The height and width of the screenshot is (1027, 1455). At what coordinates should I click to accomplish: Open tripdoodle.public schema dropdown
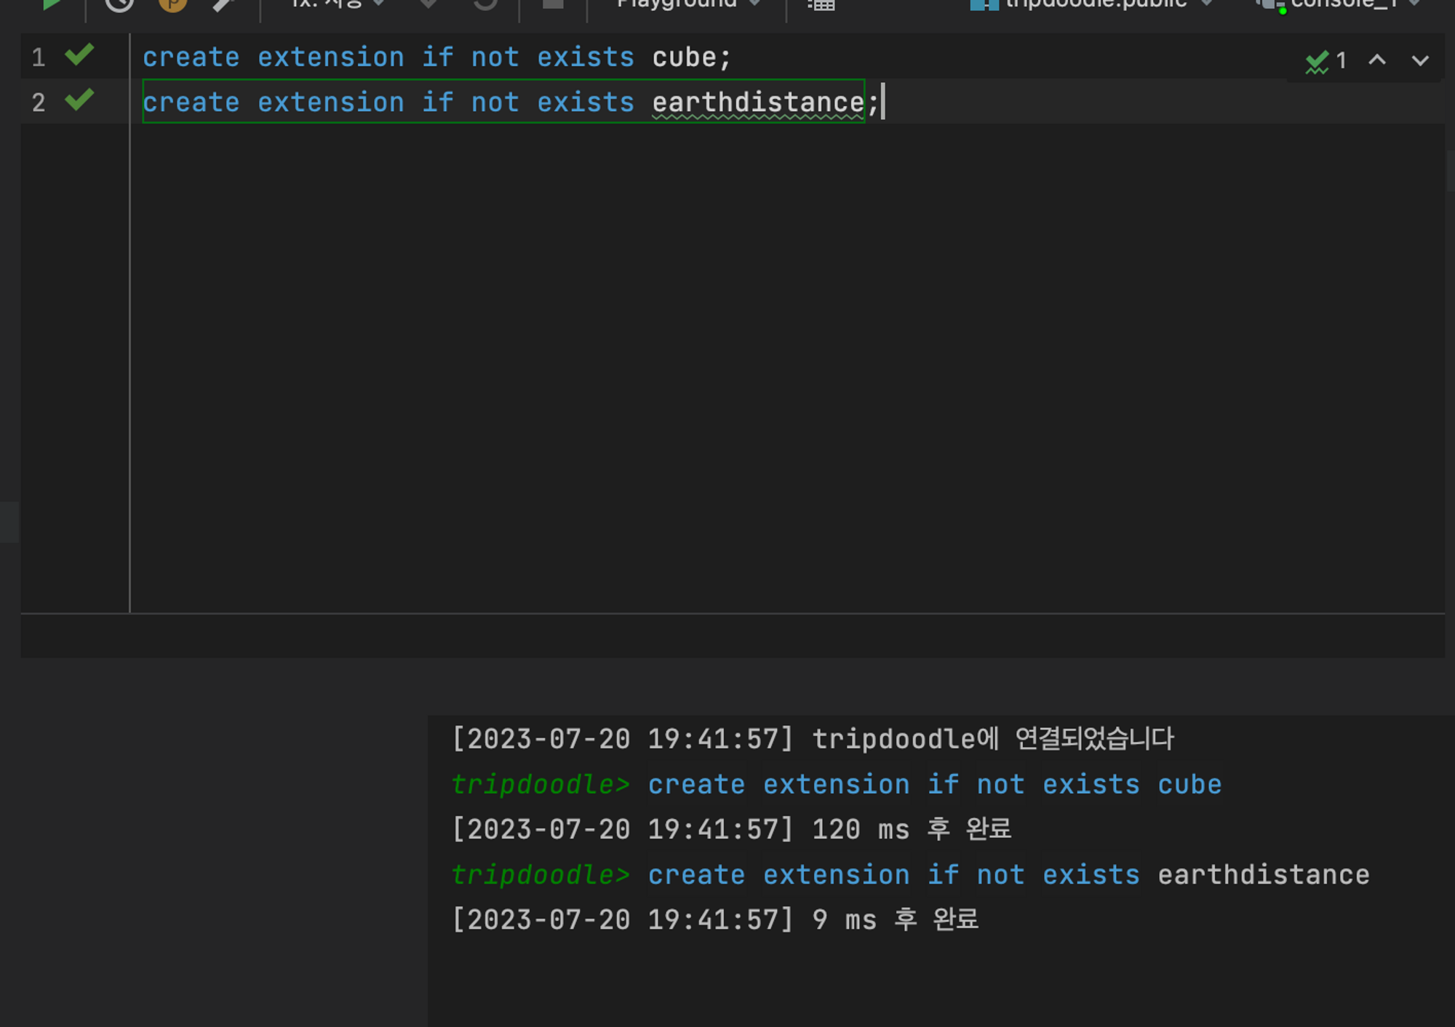point(1091,4)
